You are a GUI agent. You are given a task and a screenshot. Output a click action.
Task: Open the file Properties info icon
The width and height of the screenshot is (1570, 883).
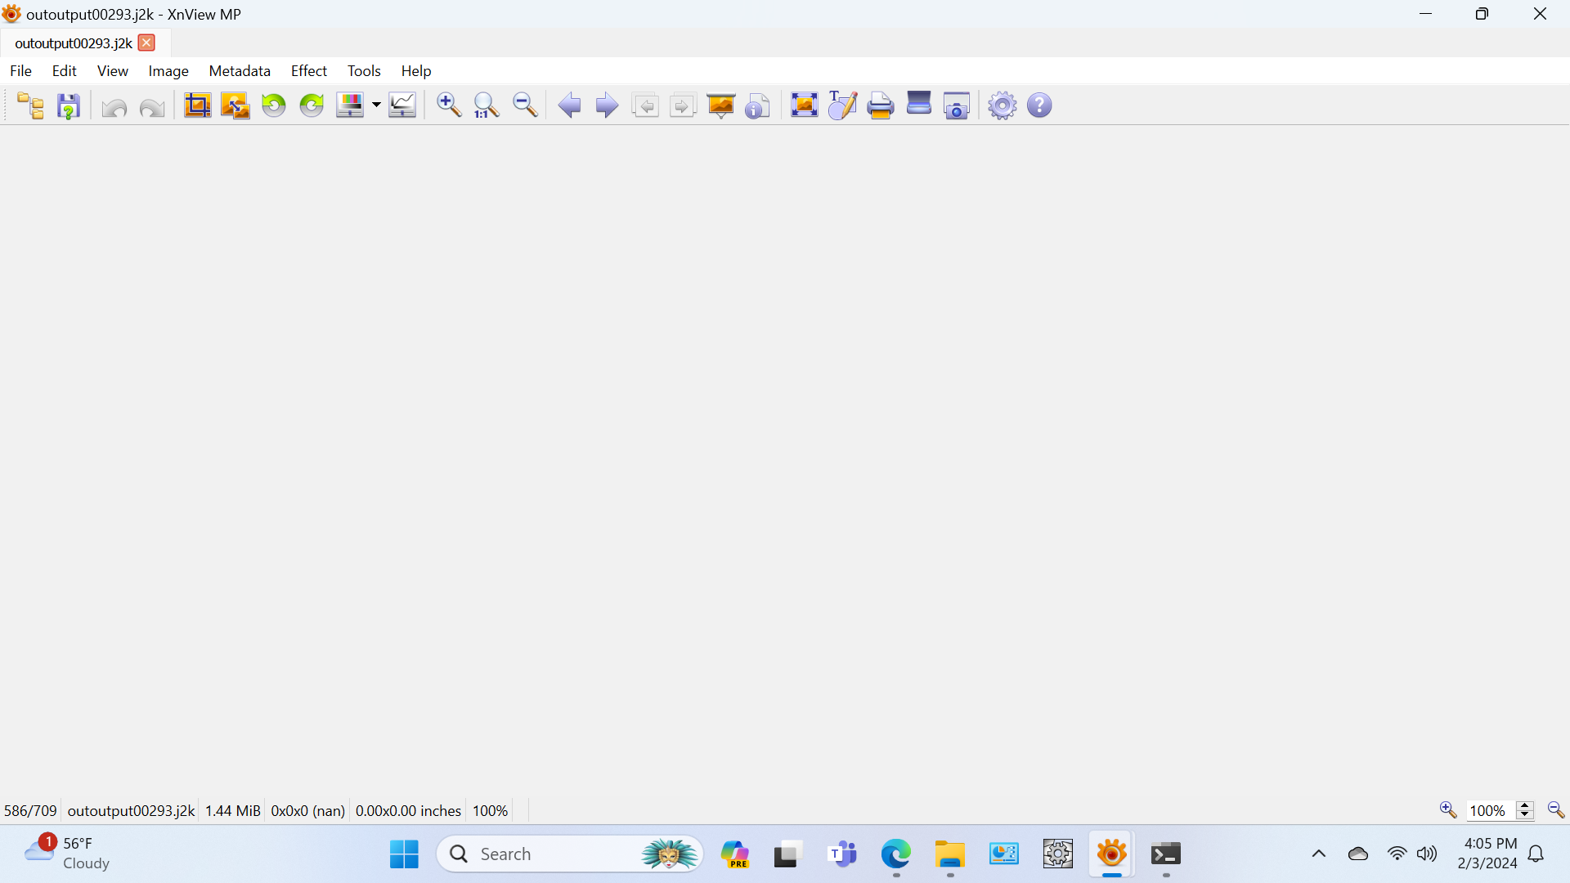click(x=758, y=106)
